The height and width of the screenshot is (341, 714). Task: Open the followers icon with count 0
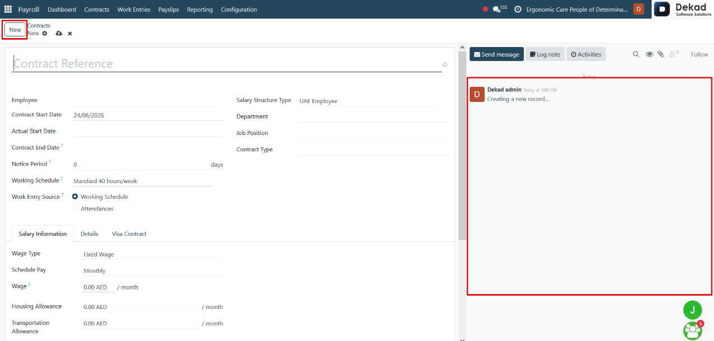coord(674,54)
